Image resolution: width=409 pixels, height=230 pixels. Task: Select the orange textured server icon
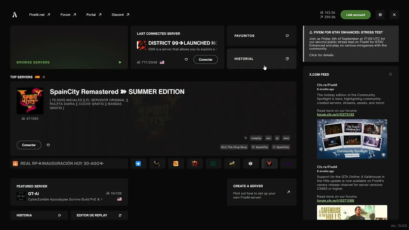coord(176,164)
